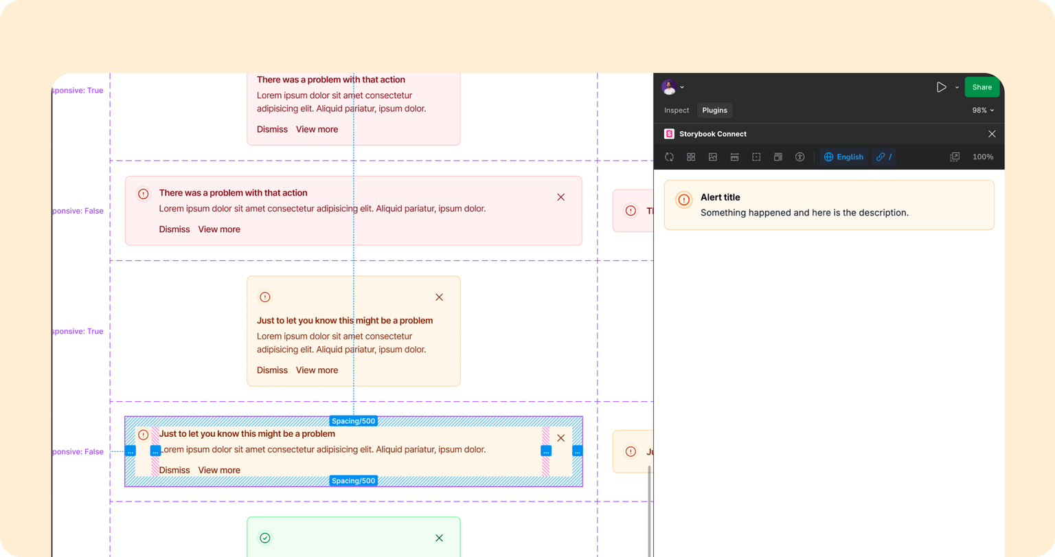Screen dimensions: 1055x557
Task: Close the Storybook Connect plugin panel
Action: click(992, 134)
